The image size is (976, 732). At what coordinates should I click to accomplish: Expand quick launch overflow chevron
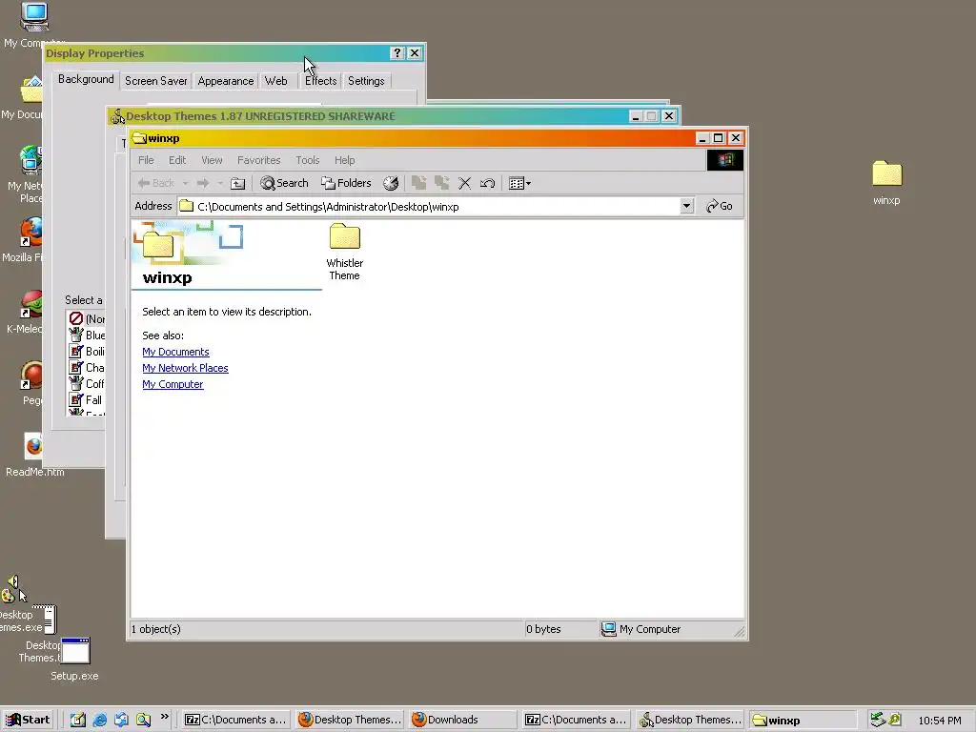click(164, 717)
